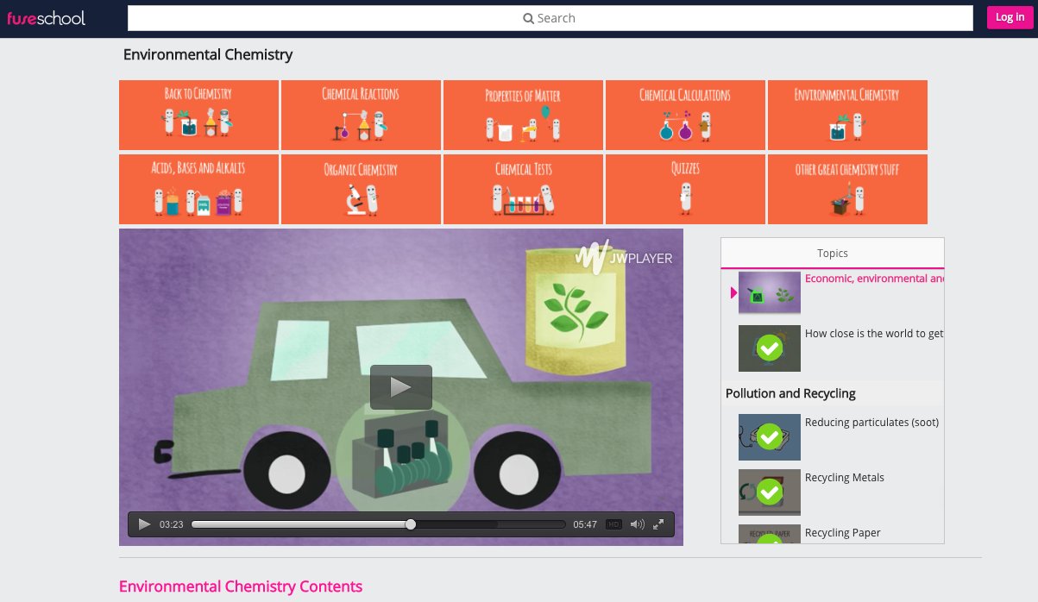
Task: Toggle watched status on Recycling Paper
Action: click(x=769, y=539)
